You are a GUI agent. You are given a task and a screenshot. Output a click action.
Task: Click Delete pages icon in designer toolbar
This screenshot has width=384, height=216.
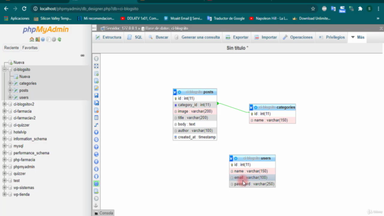click(96, 110)
